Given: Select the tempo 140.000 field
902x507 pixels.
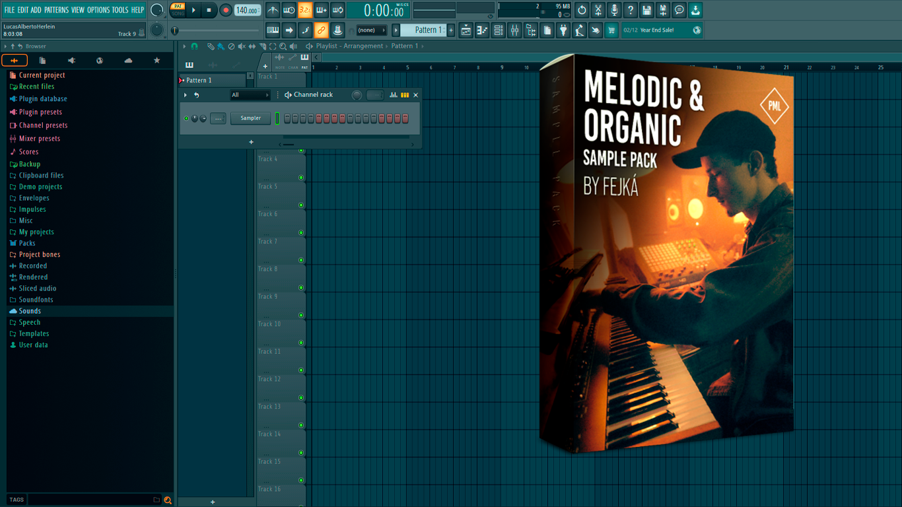Looking at the screenshot, I should (x=248, y=11).
